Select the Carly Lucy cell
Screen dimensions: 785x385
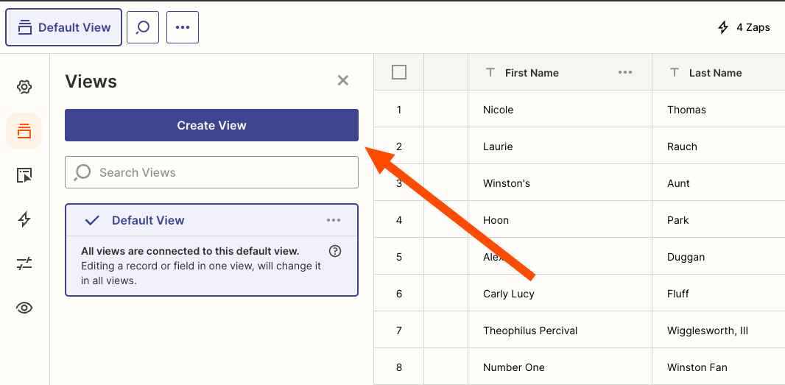pyautogui.click(x=560, y=294)
